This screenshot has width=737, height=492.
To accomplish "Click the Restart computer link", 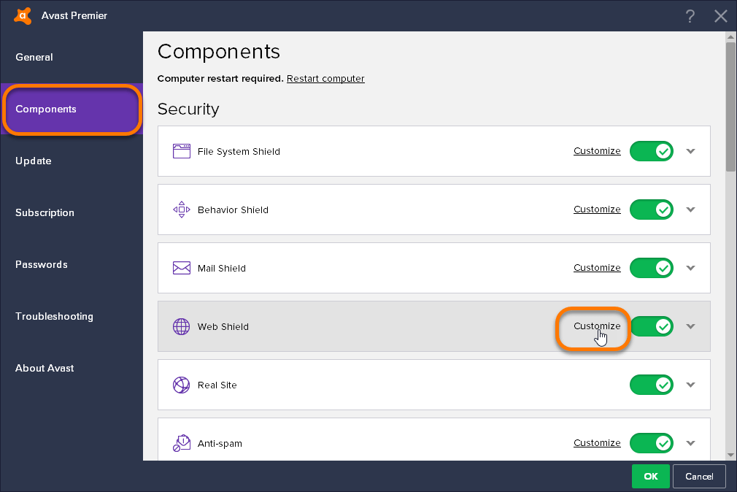I will pyautogui.click(x=325, y=79).
